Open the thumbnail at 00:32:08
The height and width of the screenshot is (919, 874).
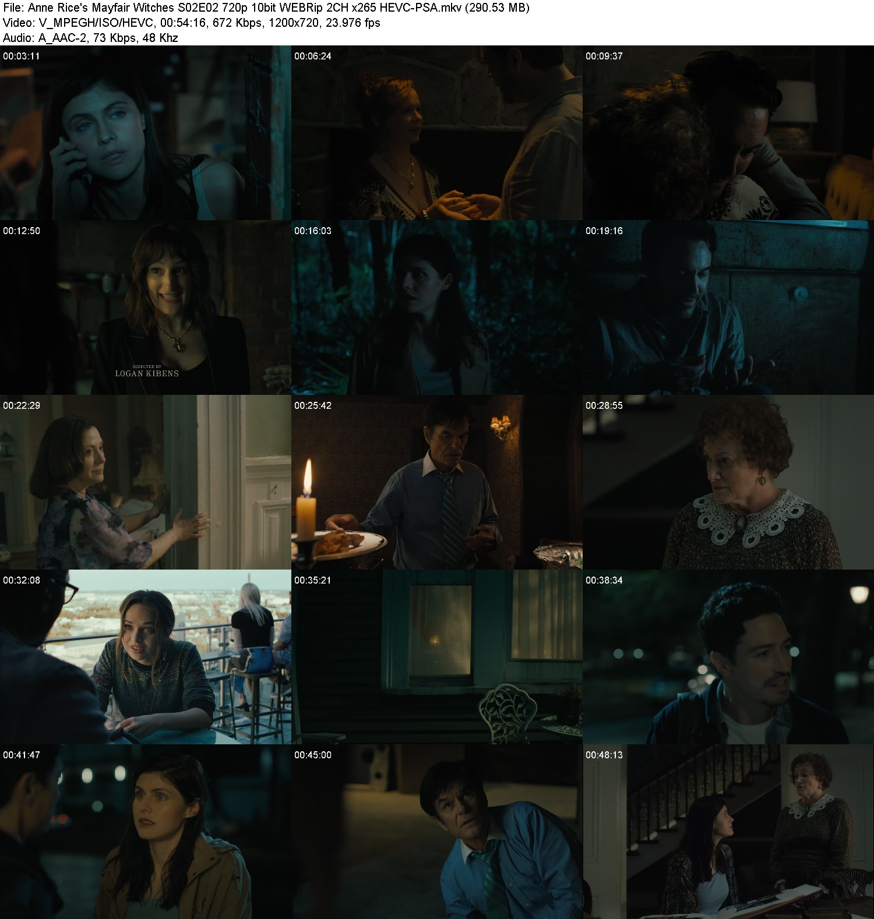pyautogui.click(x=146, y=657)
